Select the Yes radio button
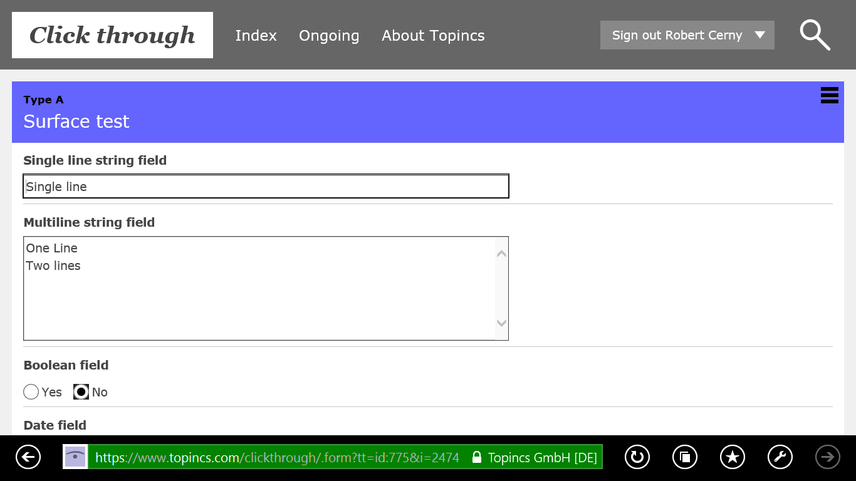 point(31,392)
